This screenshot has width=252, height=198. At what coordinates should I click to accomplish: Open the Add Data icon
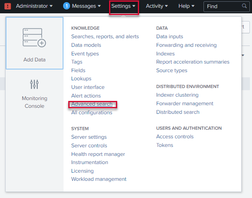[34, 38]
